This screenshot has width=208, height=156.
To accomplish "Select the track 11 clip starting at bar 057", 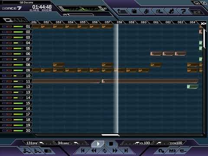I will click(149, 81).
